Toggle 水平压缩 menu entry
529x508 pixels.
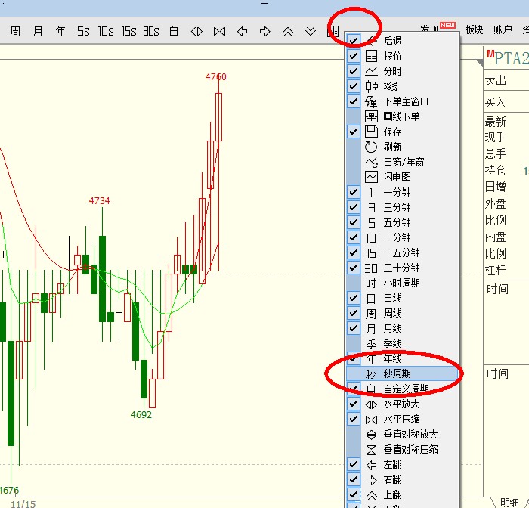(402, 420)
